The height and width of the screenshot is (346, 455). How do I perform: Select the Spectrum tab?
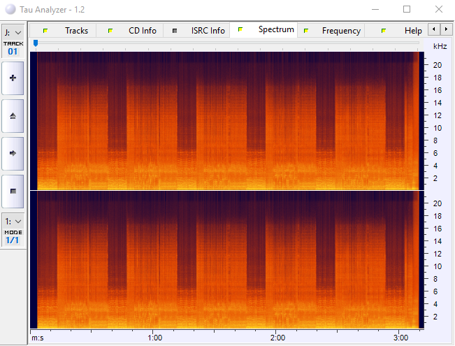point(275,30)
